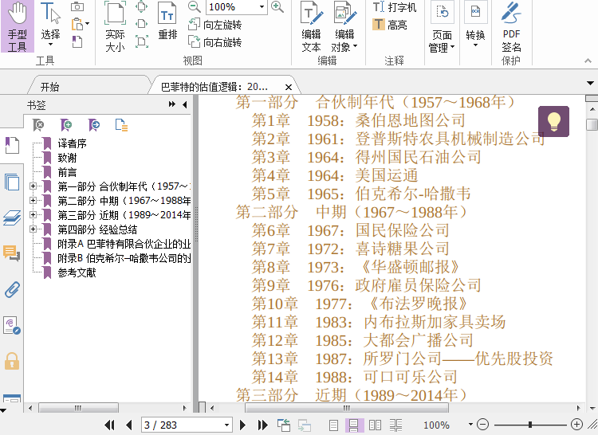
Task: Collapse the ribbon with the up arrow
Action: [x=588, y=61]
